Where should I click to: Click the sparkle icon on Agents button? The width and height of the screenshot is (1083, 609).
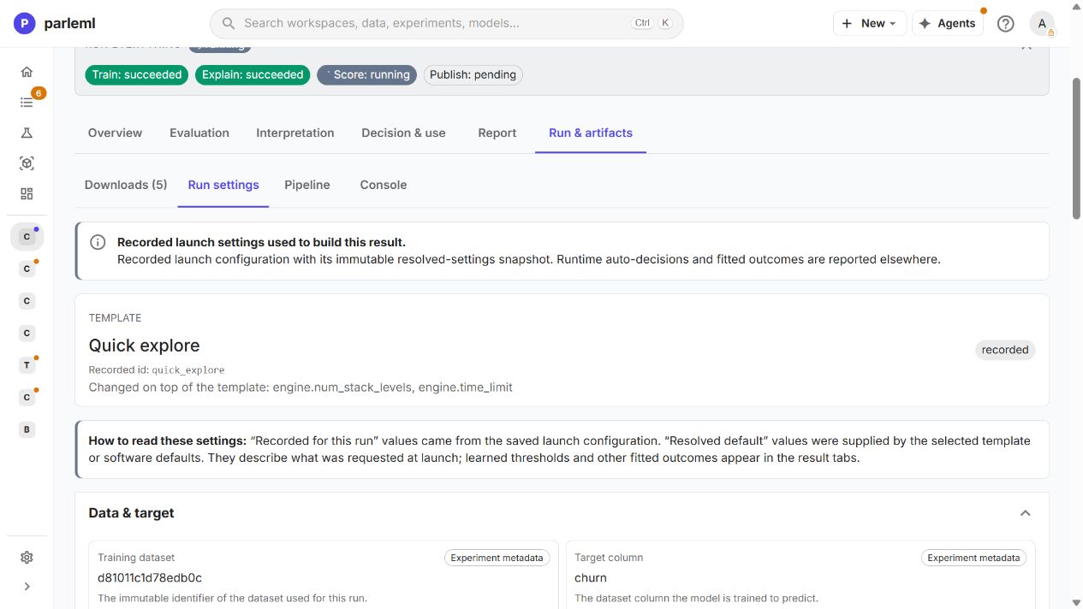pyautogui.click(x=925, y=23)
